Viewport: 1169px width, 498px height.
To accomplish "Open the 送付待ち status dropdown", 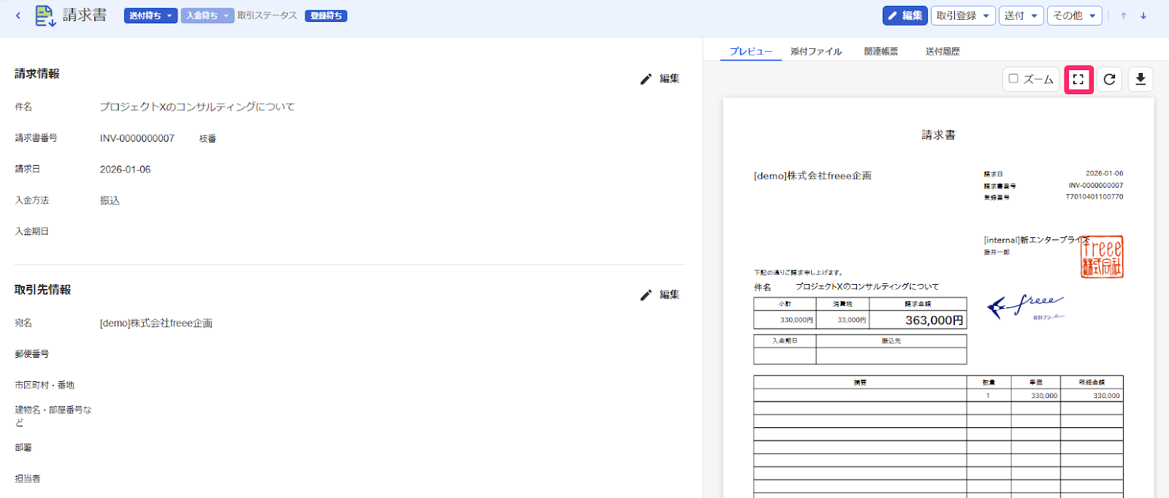I will [151, 15].
